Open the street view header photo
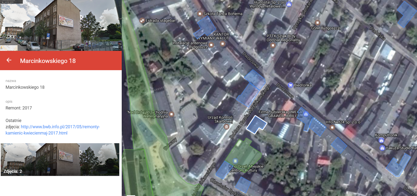 coord(61,25)
